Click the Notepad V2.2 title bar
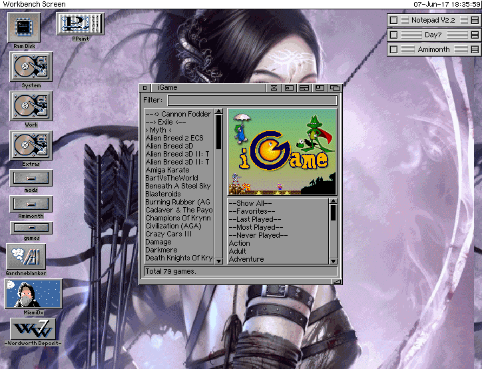The height and width of the screenshot is (369, 482). pos(433,20)
